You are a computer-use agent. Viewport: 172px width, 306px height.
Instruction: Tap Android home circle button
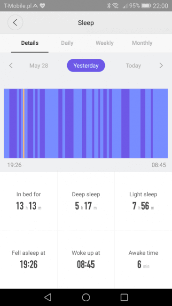(86, 298)
